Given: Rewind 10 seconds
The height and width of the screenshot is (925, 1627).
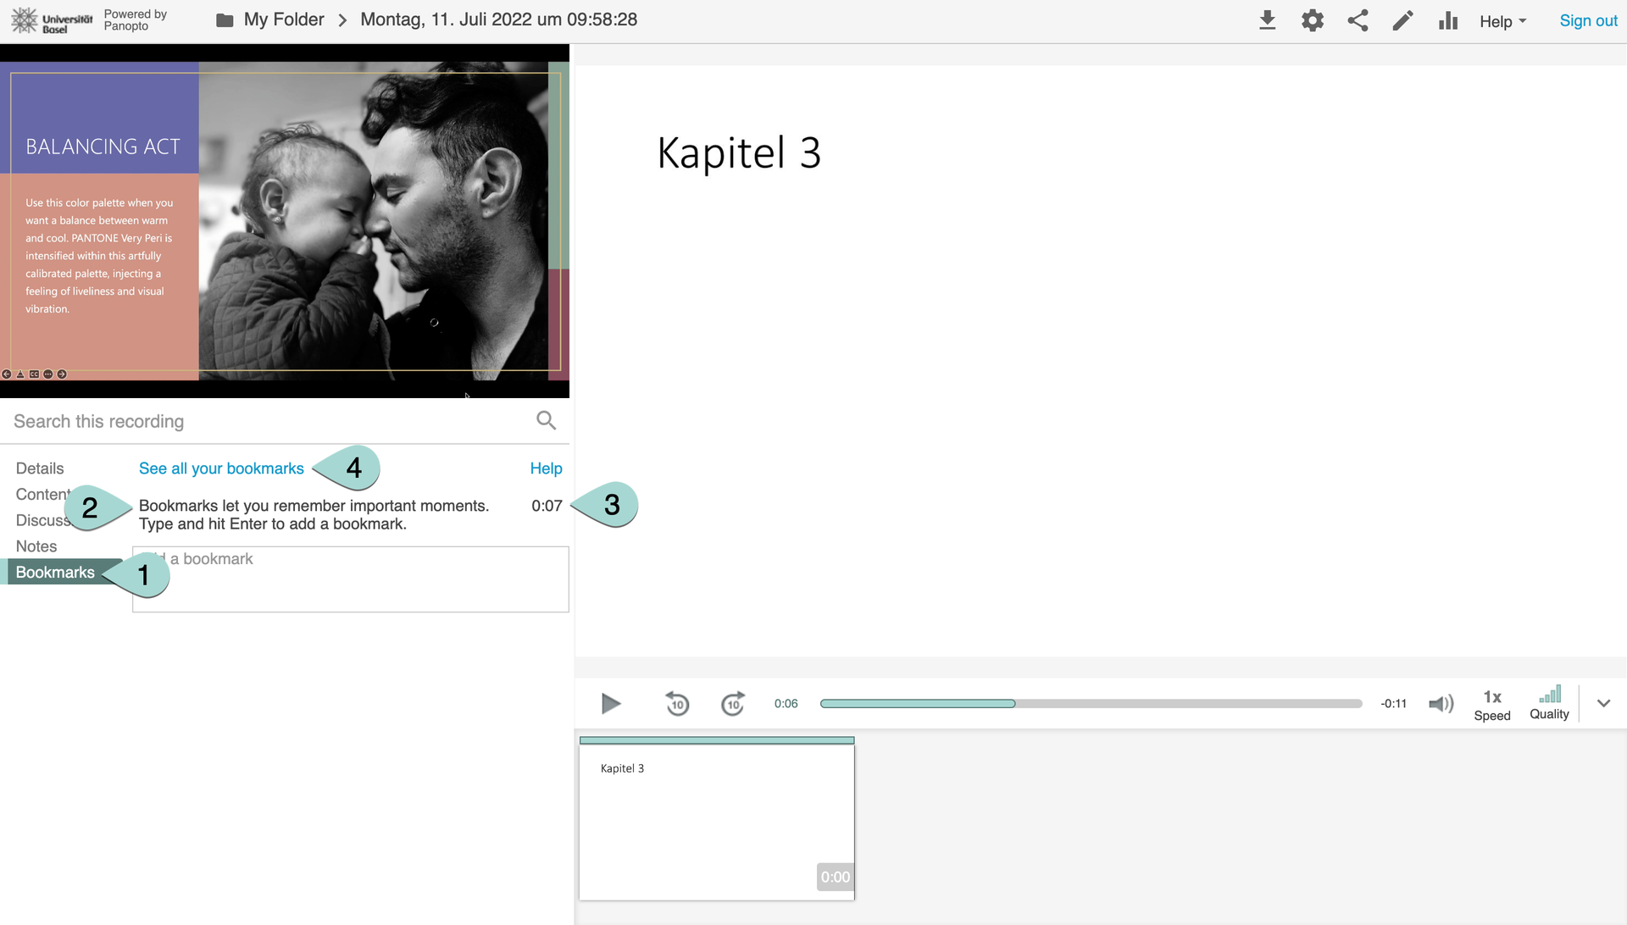Looking at the screenshot, I should point(677,703).
